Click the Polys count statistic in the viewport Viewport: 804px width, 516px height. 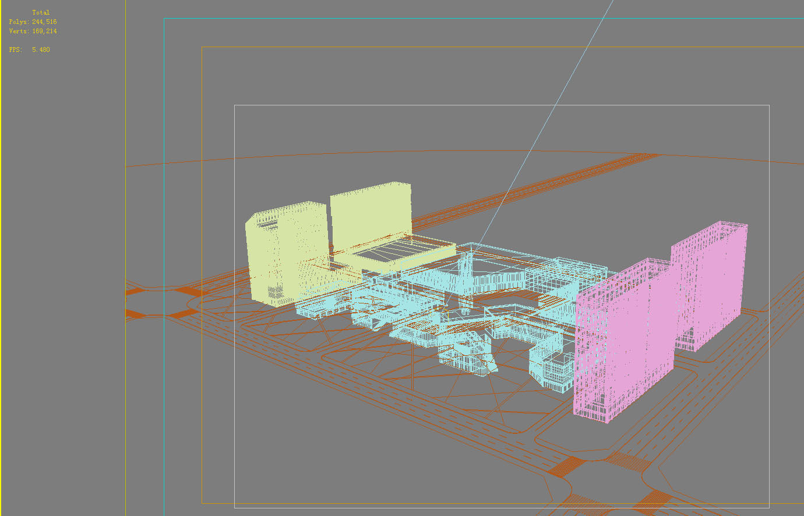pos(33,22)
